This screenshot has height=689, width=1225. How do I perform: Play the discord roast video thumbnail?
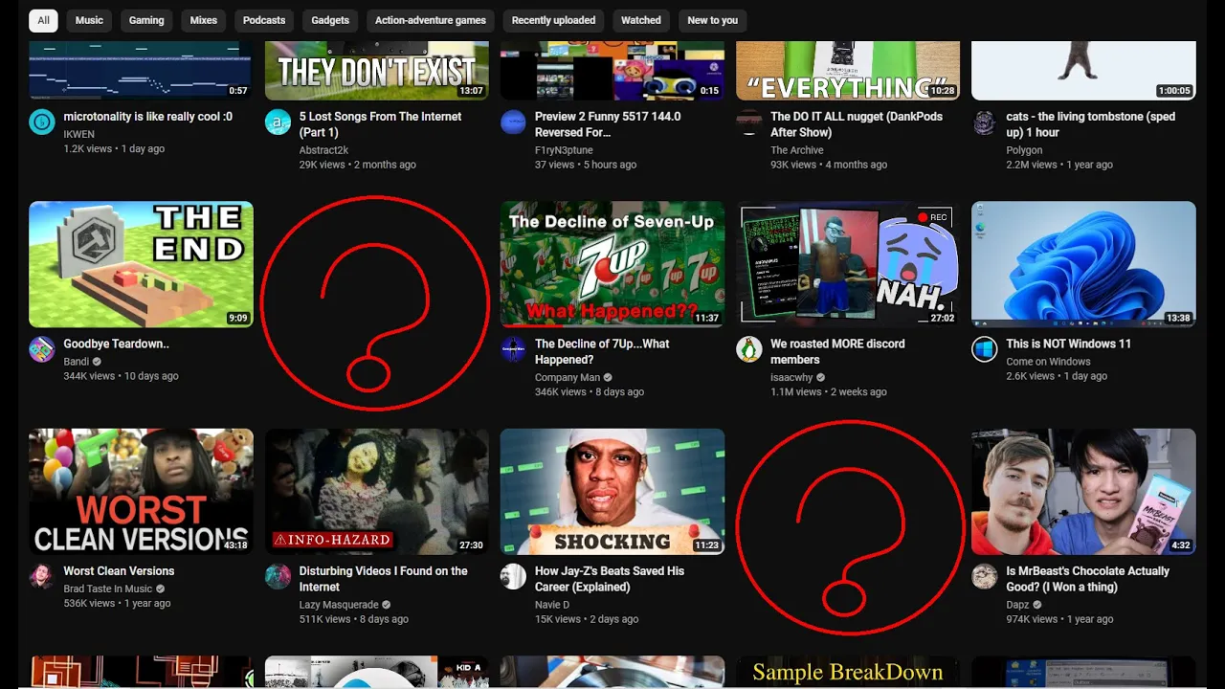coord(848,264)
